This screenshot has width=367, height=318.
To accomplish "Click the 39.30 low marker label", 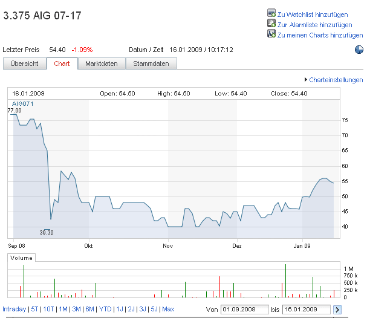I will coord(47,232).
